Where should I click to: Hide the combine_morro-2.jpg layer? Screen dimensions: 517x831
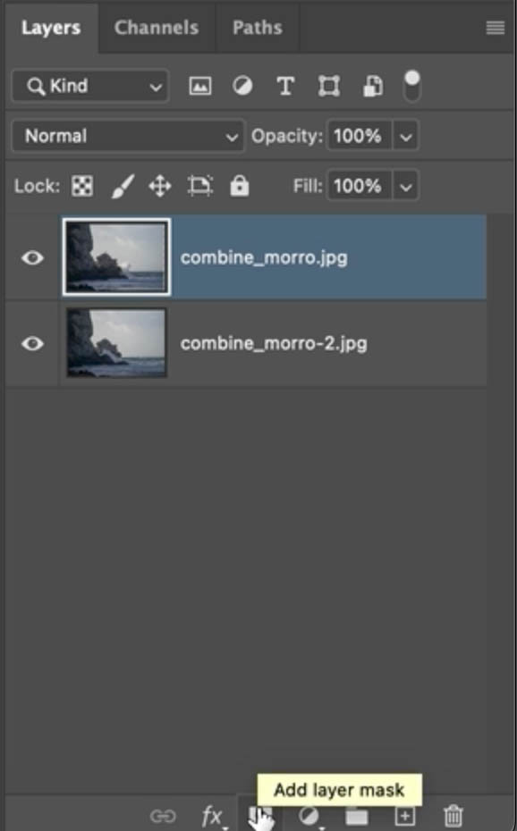click(32, 343)
